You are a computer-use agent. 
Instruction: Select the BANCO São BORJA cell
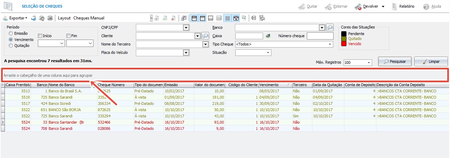pyautogui.click(x=72, y=110)
